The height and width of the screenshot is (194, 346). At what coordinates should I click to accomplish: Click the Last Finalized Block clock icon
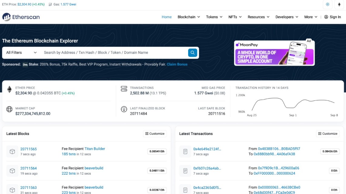124,109
